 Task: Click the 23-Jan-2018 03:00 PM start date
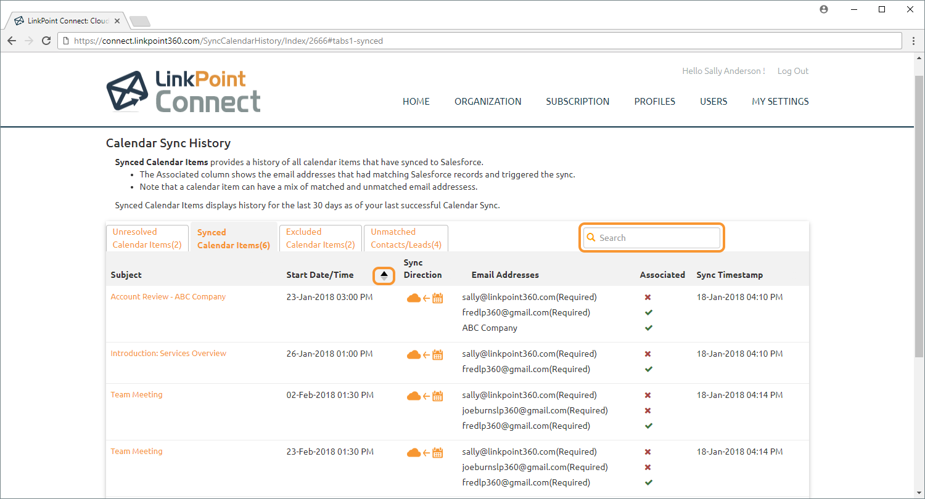click(329, 297)
